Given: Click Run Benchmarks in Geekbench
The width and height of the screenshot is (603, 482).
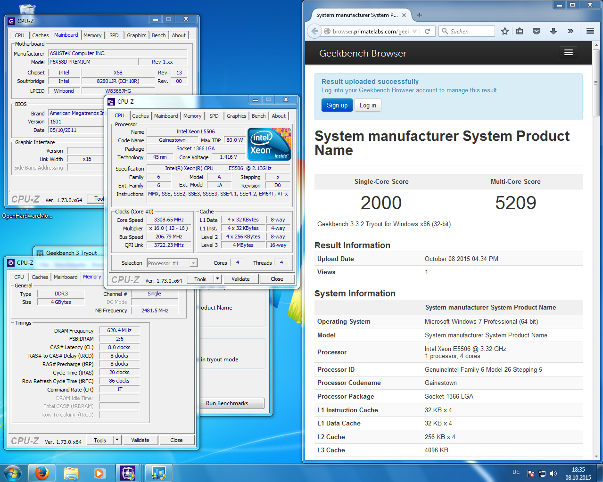Looking at the screenshot, I should point(227,403).
